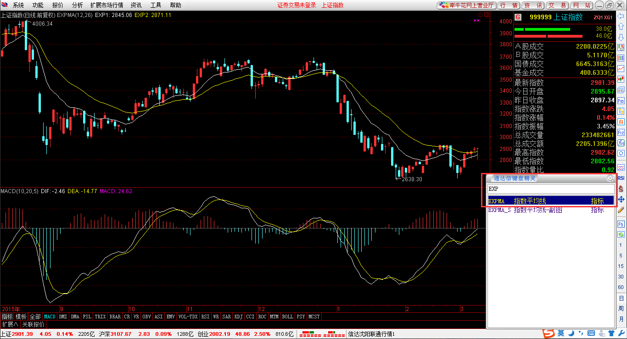Open the IME skin shirt icon
Viewport: 627px width, 339px height.
point(611,333)
